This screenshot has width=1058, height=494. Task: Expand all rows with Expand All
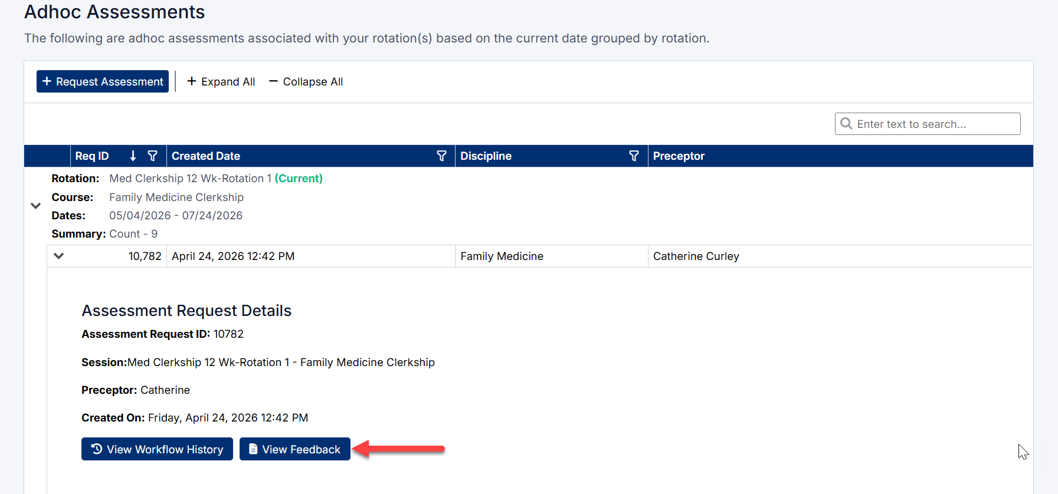221,81
